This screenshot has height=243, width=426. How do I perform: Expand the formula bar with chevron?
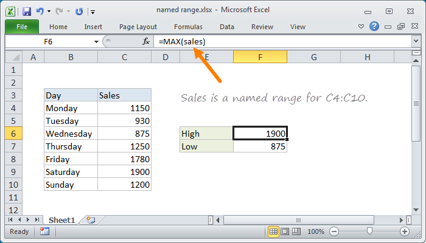pyautogui.click(x=416, y=41)
